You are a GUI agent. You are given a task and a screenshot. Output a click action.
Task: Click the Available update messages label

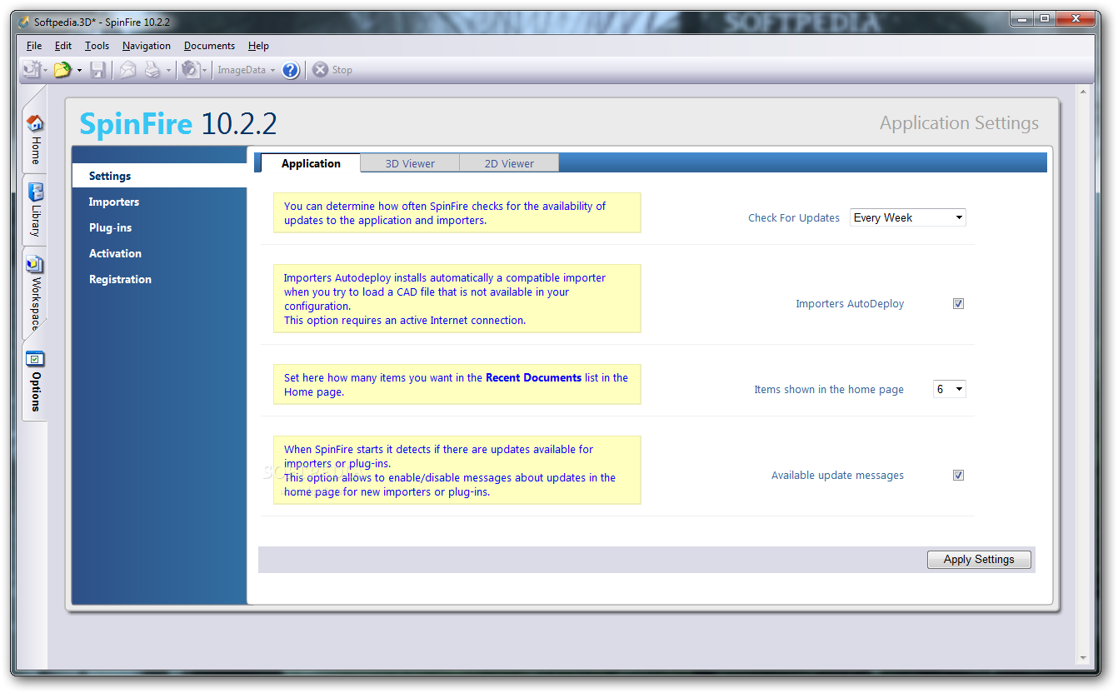837,476
